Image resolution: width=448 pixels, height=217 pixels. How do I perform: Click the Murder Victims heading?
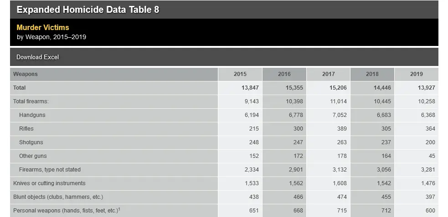point(43,27)
